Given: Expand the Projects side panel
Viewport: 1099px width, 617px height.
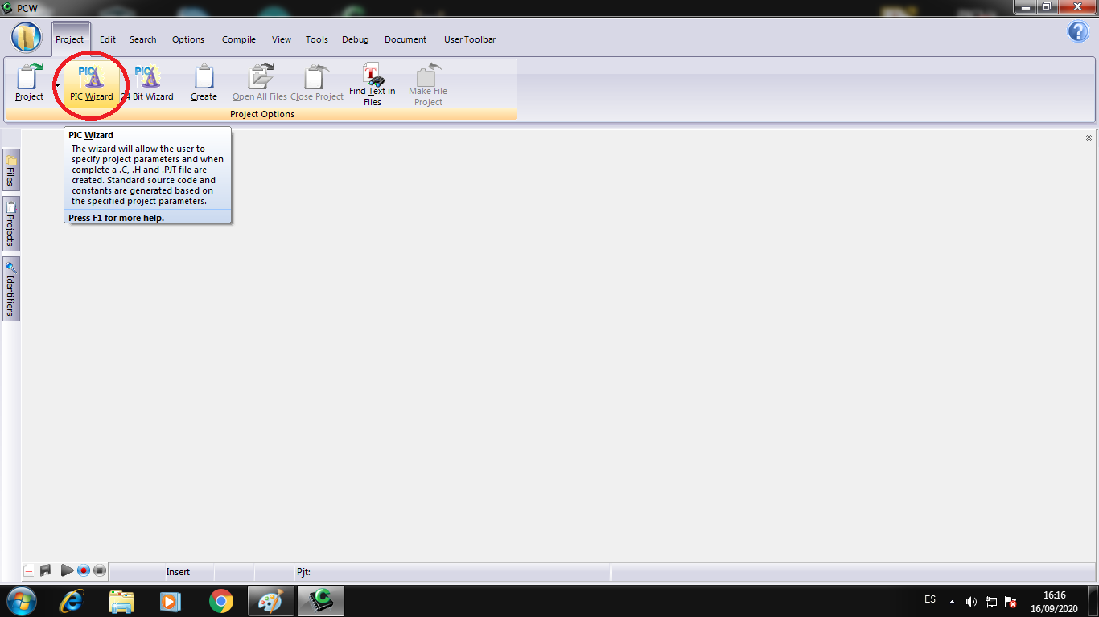Looking at the screenshot, I should [11, 223].
